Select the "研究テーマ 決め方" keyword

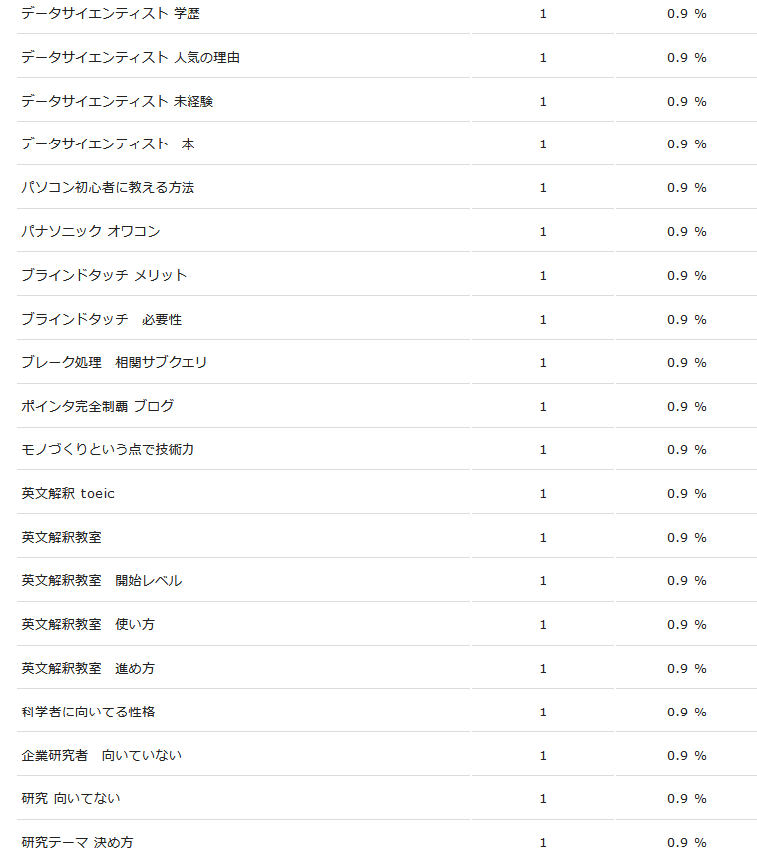click(x=77, y=842)
